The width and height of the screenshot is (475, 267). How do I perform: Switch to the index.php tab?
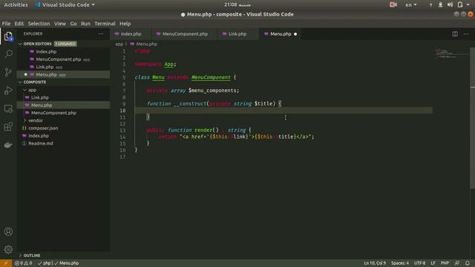[131, 34]
